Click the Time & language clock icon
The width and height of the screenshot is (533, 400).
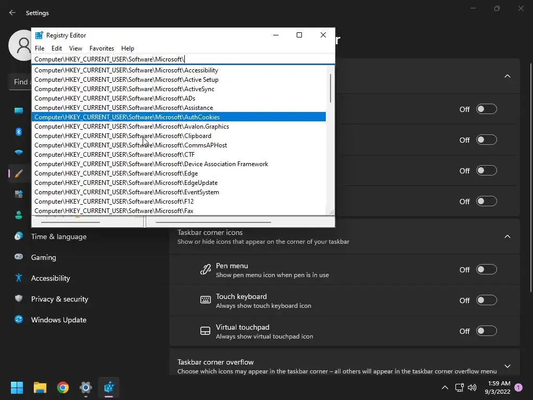[x=19, y=236]
